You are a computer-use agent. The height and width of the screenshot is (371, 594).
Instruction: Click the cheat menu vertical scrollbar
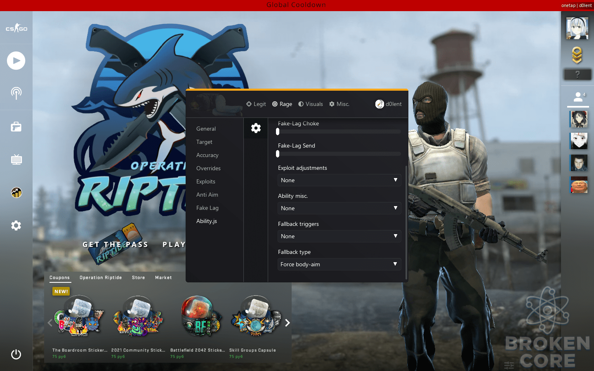point(407,223)
